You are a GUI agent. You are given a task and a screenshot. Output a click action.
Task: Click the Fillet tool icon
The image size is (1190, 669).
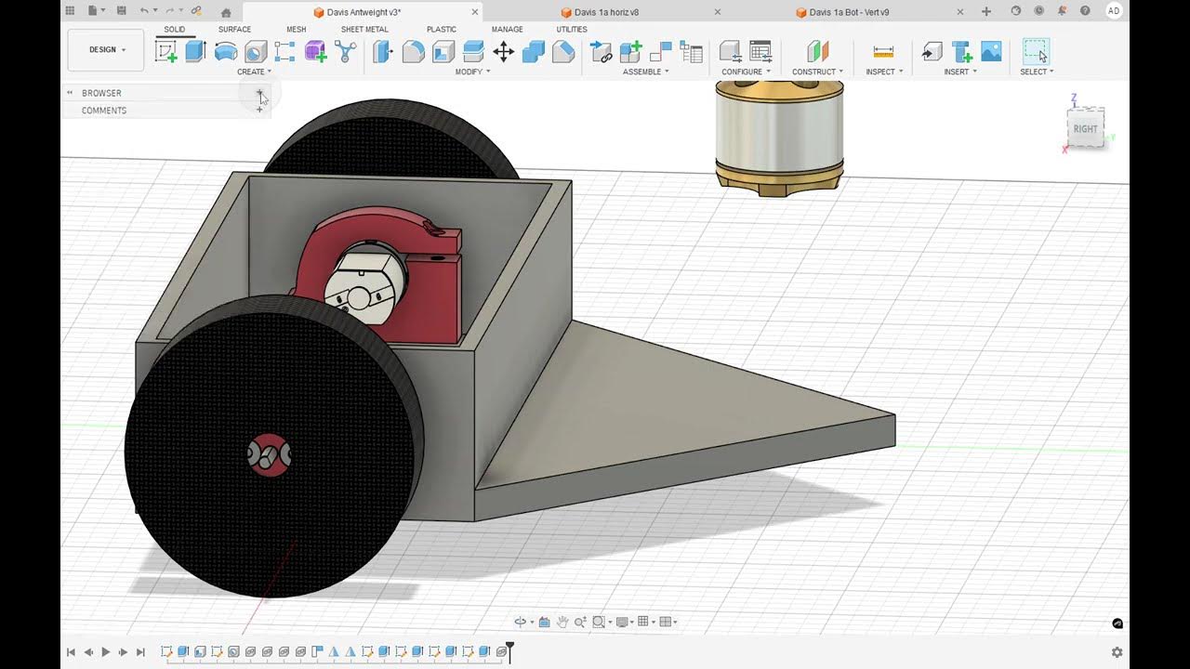coord(414,52)
